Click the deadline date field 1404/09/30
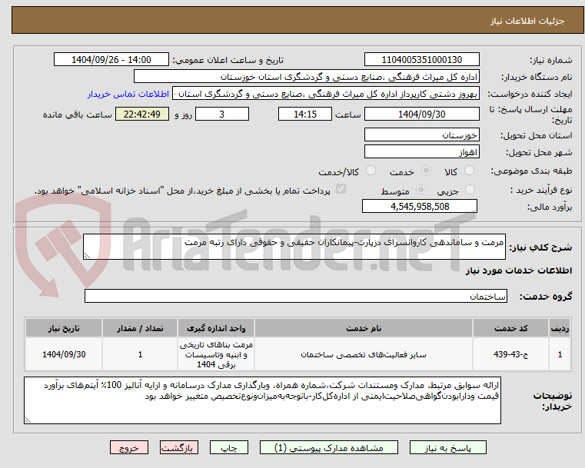 coord(421,114)
